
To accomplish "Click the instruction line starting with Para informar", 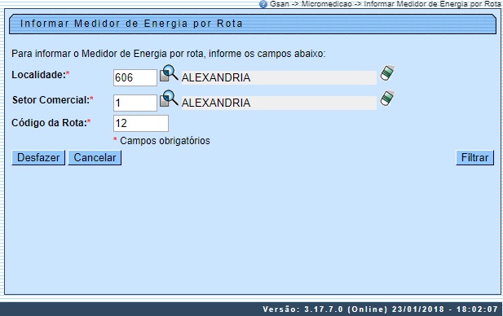I will click(x=169, y=54).
